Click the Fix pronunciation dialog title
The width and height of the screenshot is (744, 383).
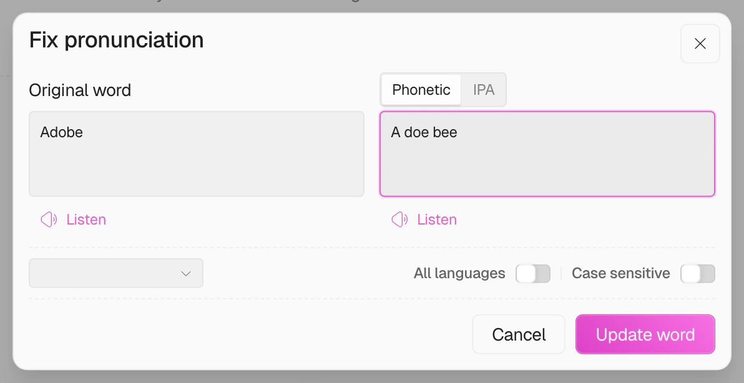(116, 40)
